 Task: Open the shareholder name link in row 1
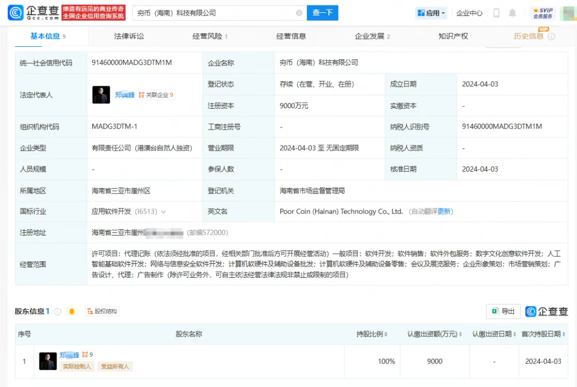tap(69, 354)
